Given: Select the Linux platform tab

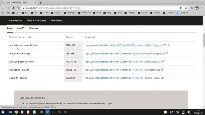Looking at the screenshot, I should point(10,28).
